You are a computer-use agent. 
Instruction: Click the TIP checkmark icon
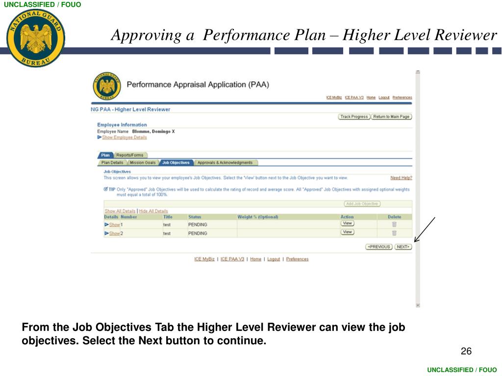pos(106,189)
